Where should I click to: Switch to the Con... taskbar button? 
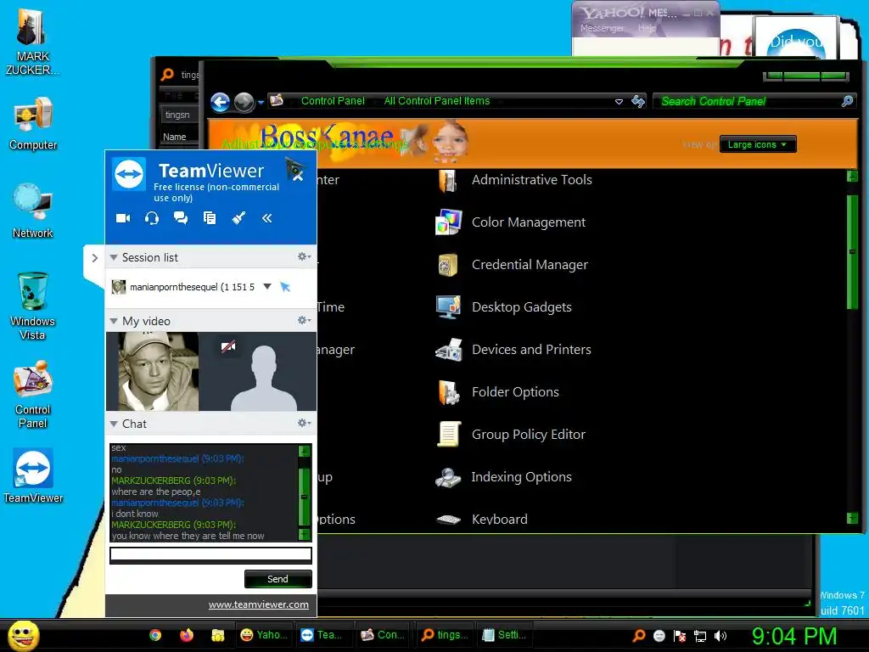tap(383, 635)
